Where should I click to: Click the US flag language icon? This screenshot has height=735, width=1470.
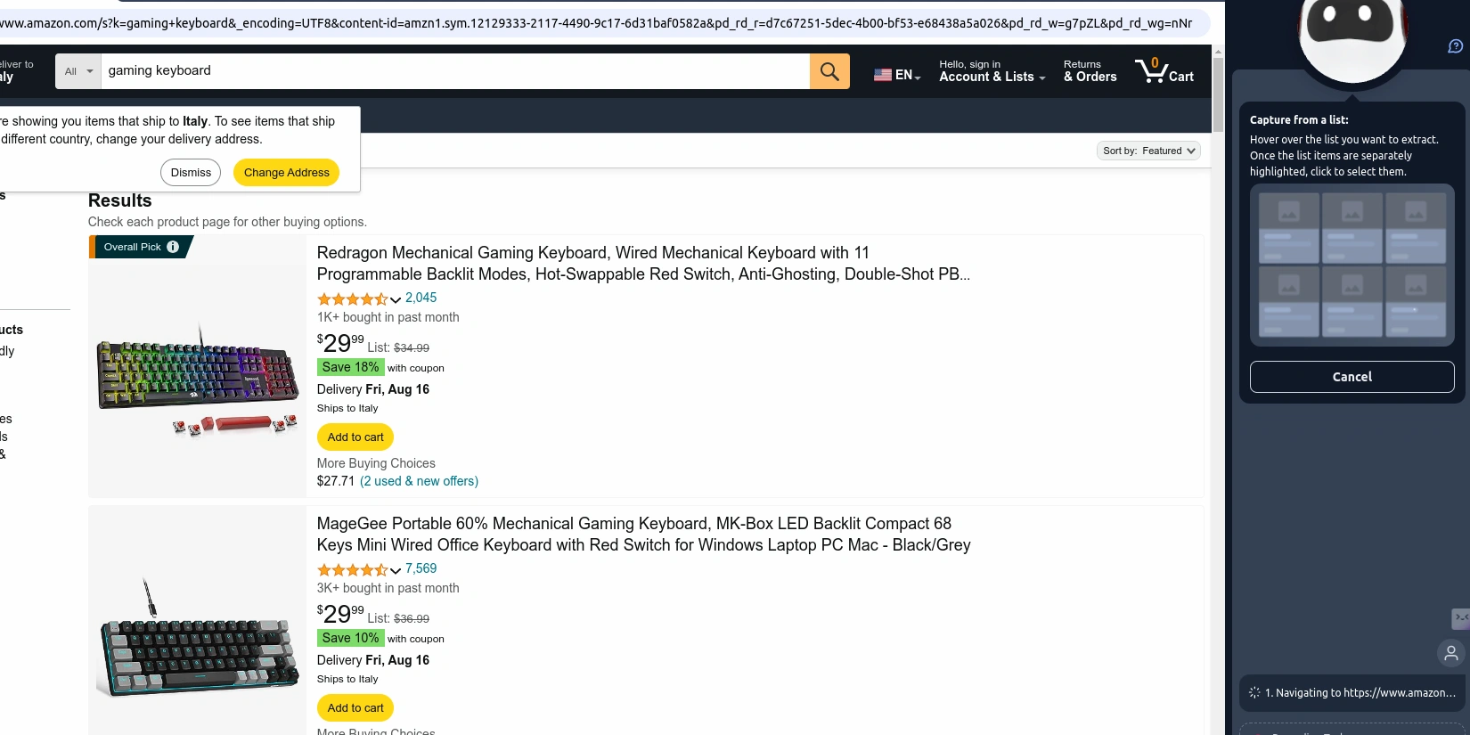[882, 75]
